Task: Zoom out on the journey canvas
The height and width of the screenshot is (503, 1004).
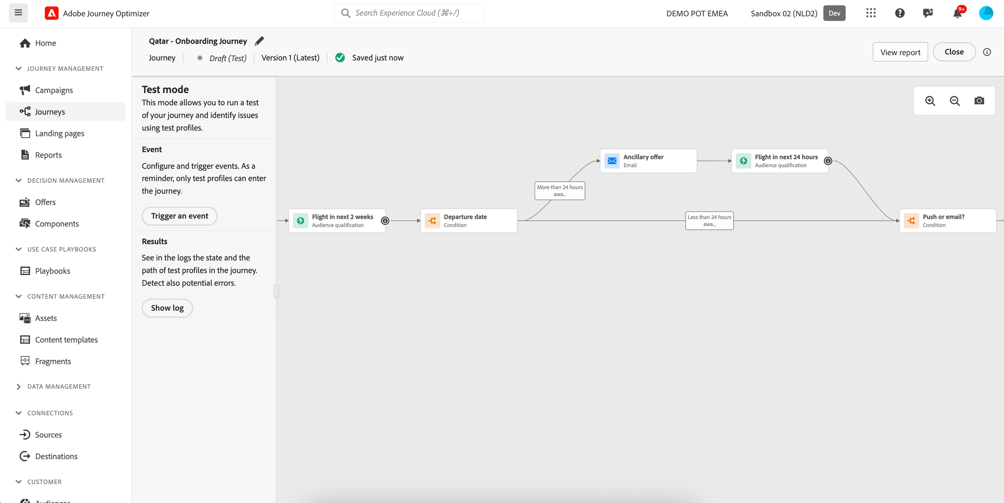Action: click(x=954, y=101)
